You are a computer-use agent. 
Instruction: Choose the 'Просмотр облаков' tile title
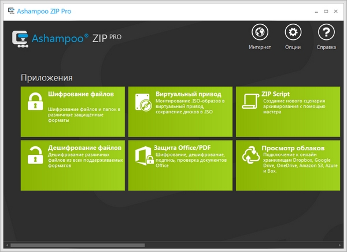pos(293,147)
